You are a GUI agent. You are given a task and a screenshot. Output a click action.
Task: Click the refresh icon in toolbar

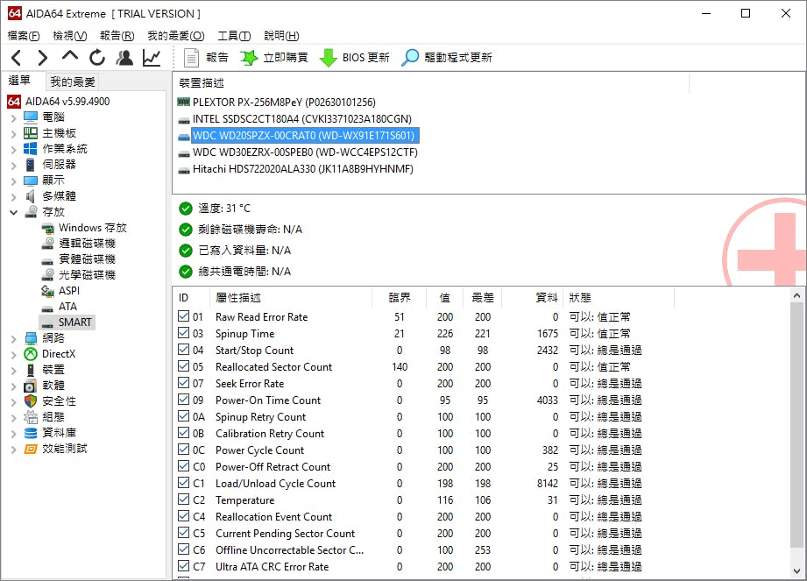(97, 58)
